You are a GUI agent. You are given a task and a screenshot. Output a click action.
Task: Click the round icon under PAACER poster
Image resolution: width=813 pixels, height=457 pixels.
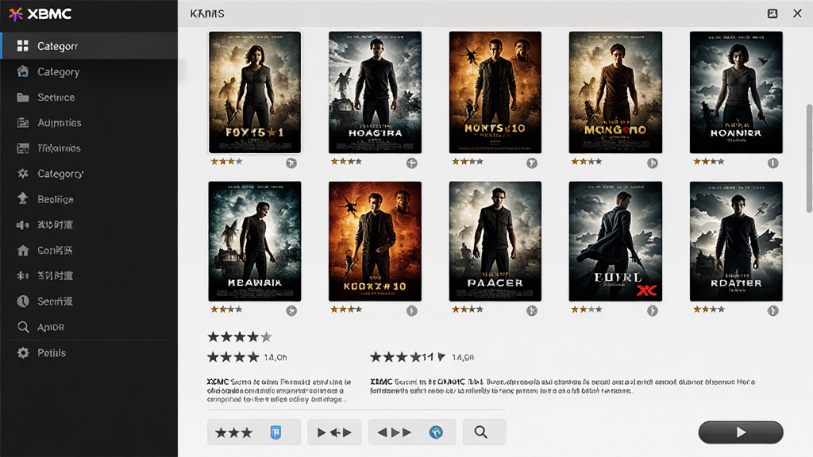click(x=531, y=311)
